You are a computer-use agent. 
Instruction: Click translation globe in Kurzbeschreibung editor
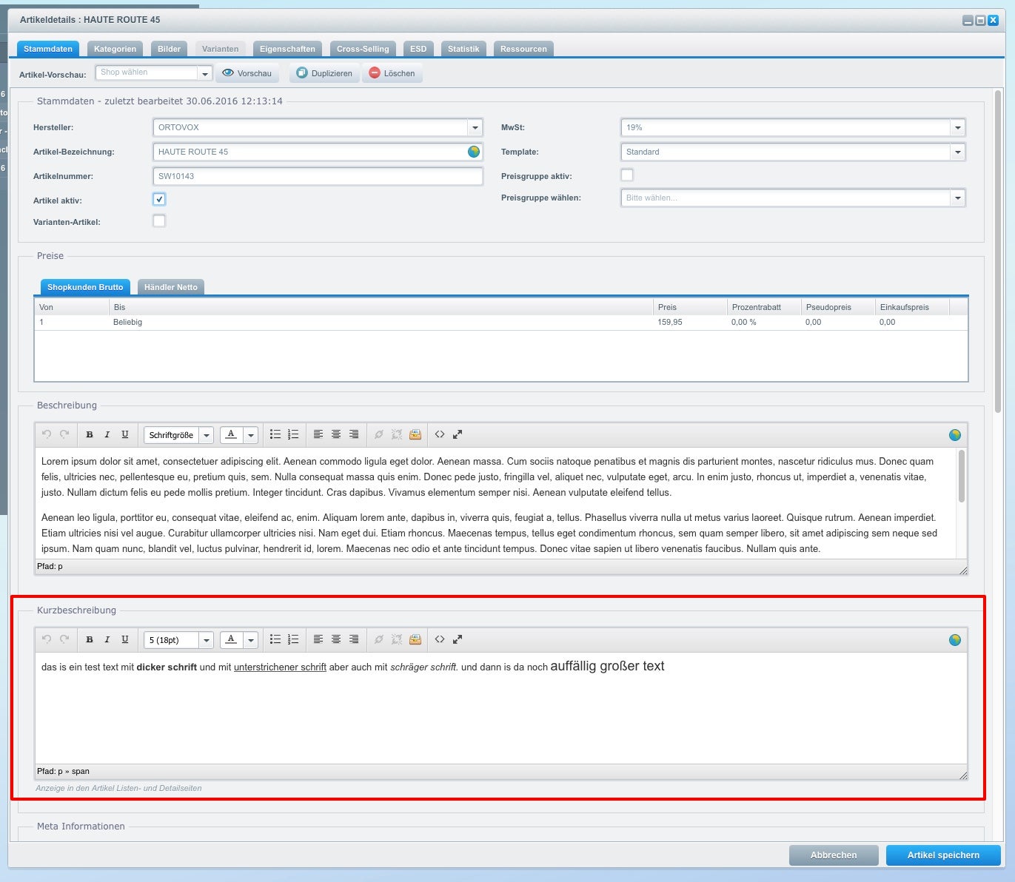tap(955, 640)
